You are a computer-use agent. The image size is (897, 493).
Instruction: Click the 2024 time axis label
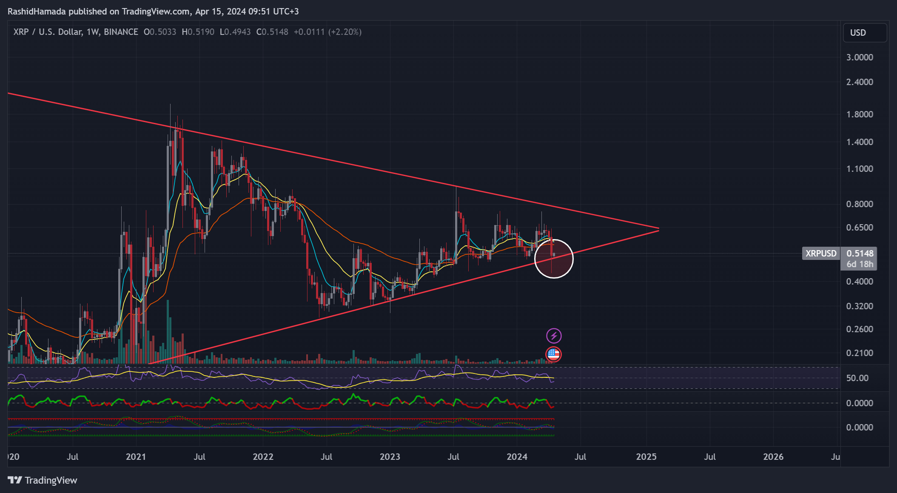tap(517, 457)
